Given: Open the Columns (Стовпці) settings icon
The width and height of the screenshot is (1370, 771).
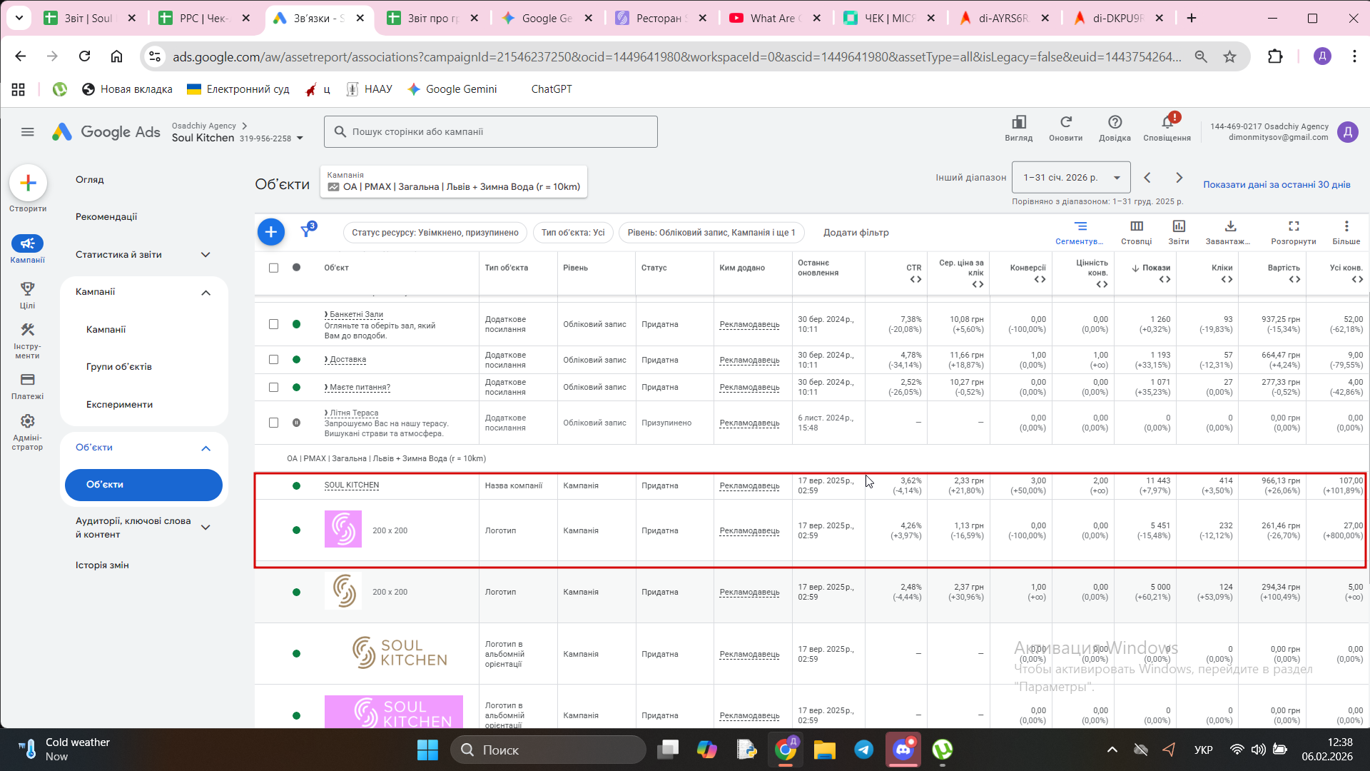Looking at the screenshot, I should pyautogui.click(x=1137, y=231).
